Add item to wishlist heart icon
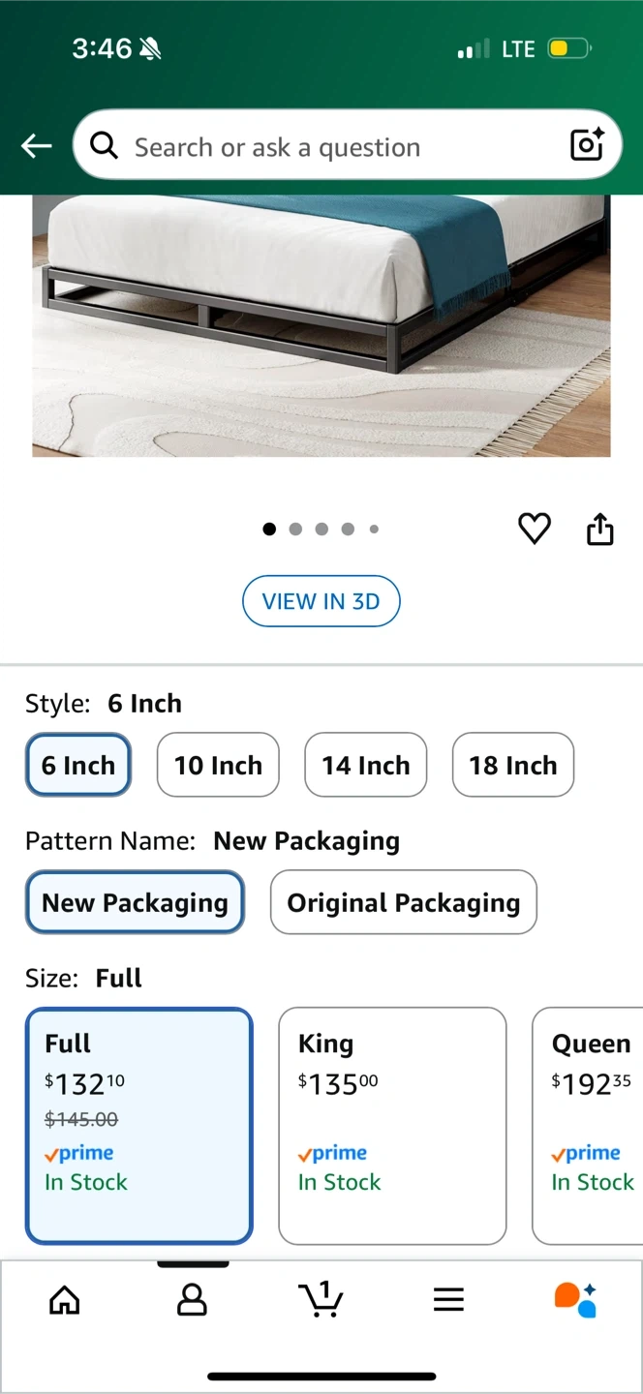This screenshot has height=1394, width=643. [x=535, y=529]
